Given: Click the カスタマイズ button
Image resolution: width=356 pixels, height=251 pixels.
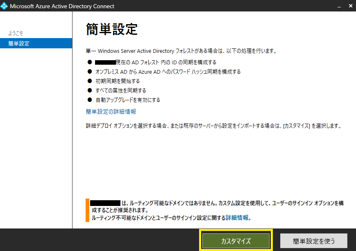Looking at the screenshot, I should (x=236, y=241).
